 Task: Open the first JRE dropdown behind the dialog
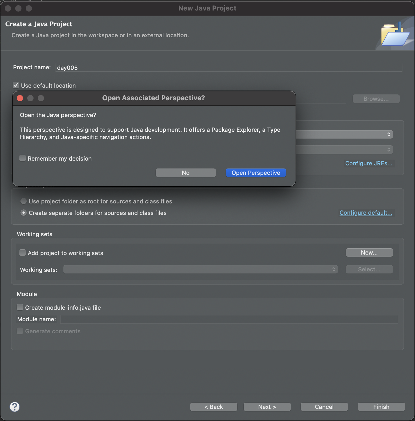click(344, 134)
